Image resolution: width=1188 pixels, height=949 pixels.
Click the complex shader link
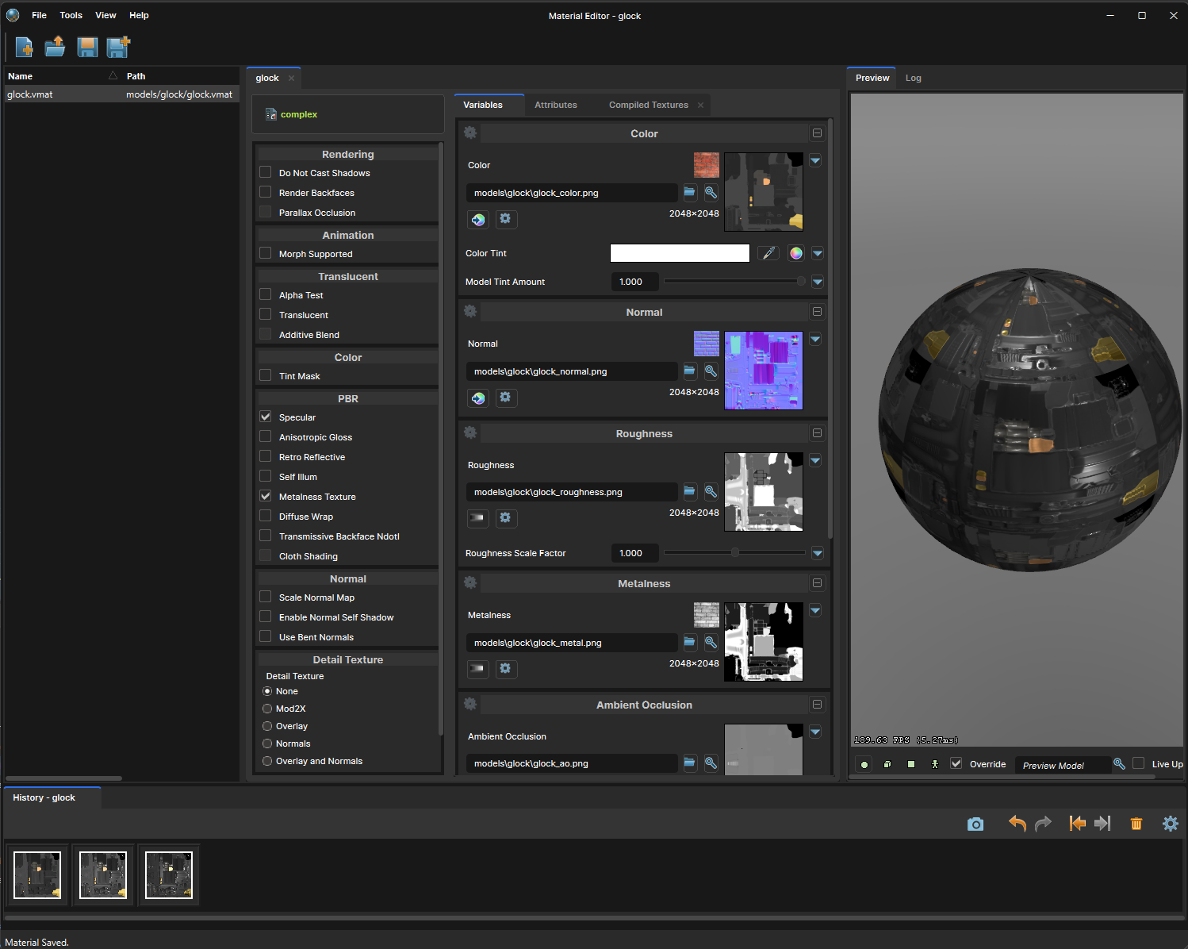[x=299, y=114]
